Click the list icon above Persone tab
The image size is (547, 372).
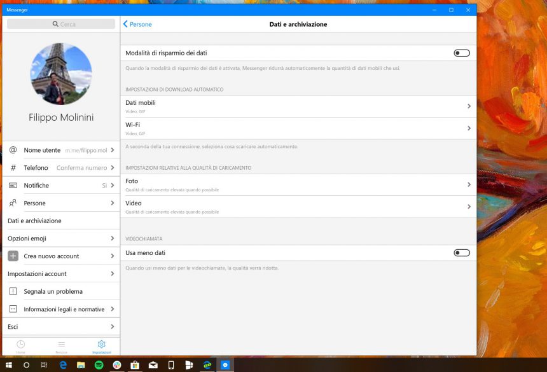(62, 344)
